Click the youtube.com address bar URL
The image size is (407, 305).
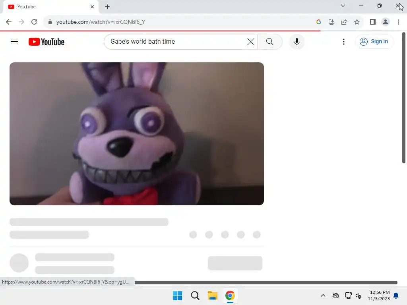pyautogui.click(x=101, y=22)
